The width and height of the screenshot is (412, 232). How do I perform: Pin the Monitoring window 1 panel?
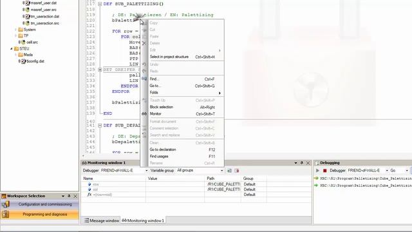pyautogui.click(x=302, y=163)
